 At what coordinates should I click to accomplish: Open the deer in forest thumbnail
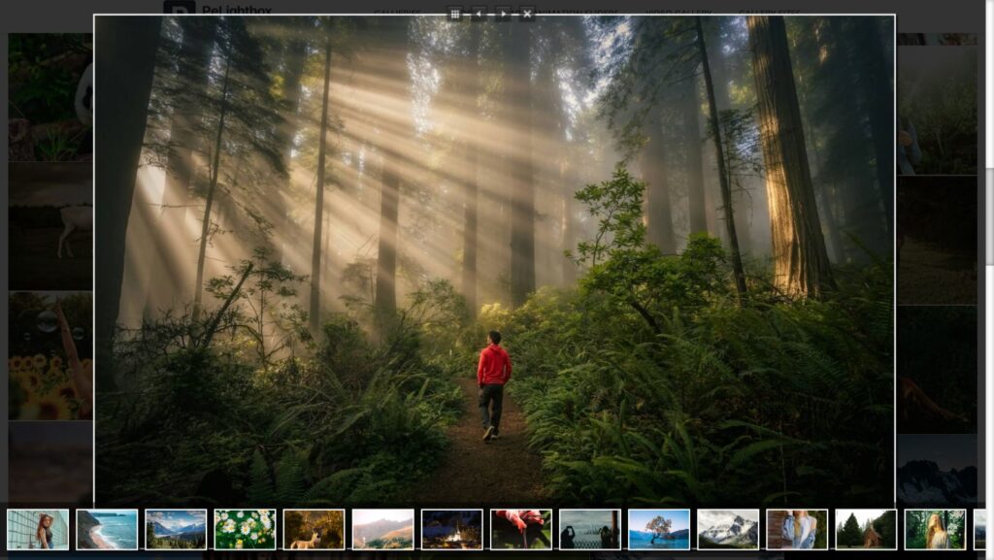click(x=314, y=530)
